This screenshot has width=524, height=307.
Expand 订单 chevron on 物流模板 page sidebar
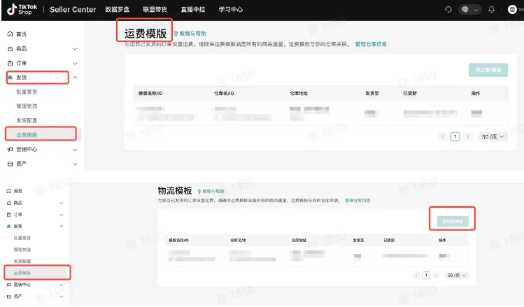[x=62, y=215]
